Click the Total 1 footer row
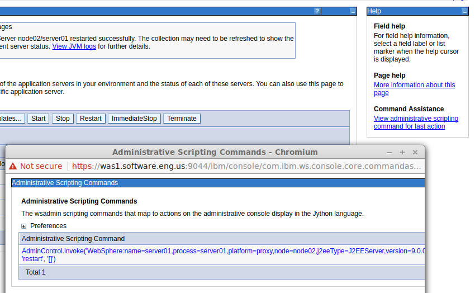This screenshot has height=293, width=475. [x=221, y=272]
